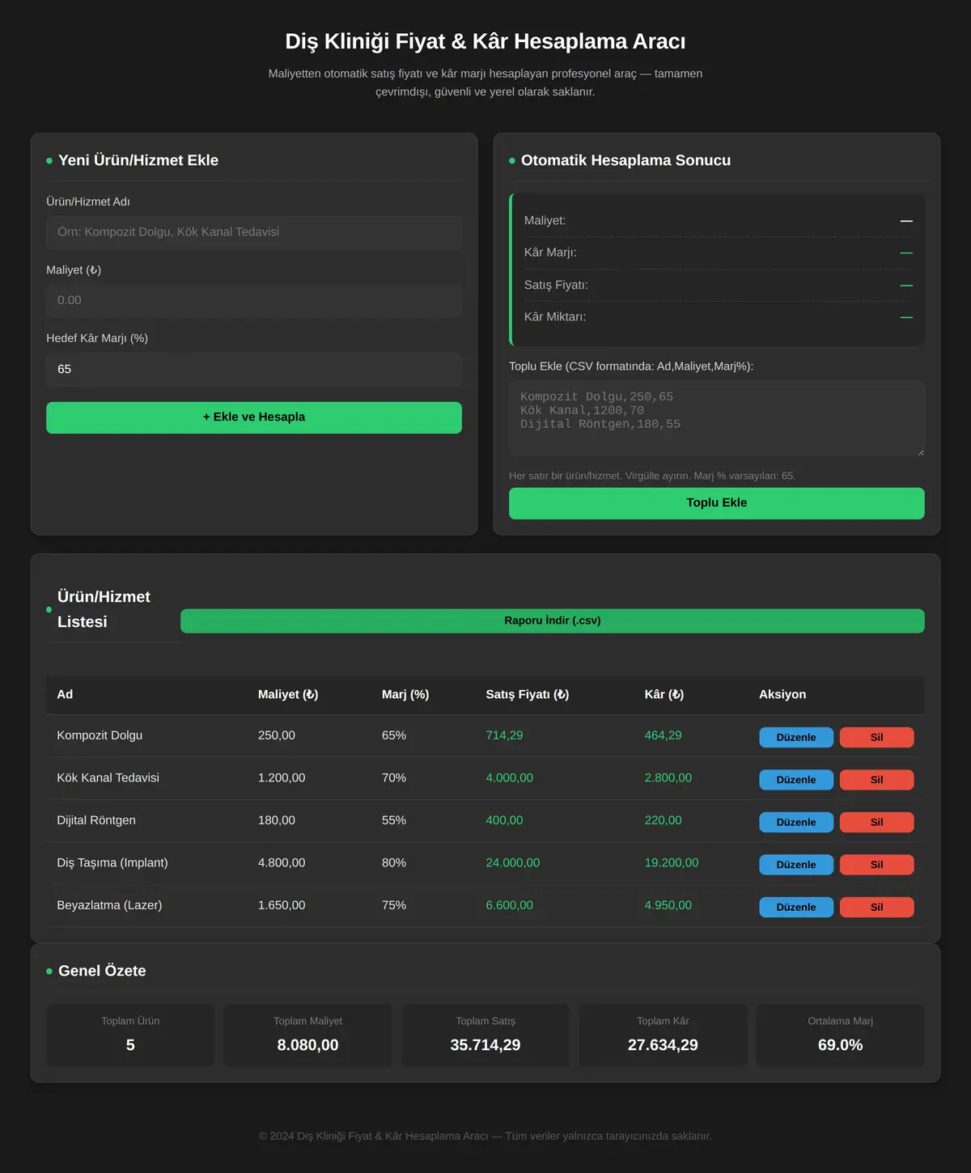The height and width of the screenshot is (1173, 971).
Task: Click the page title 'Diş Kliniği Fiyat & Kâr Hesaplama Aracı'
Action: point(485,41)
